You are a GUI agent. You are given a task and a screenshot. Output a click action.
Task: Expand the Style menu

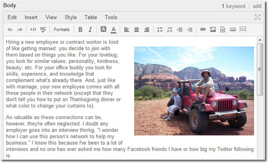click(x=70, y=17)
